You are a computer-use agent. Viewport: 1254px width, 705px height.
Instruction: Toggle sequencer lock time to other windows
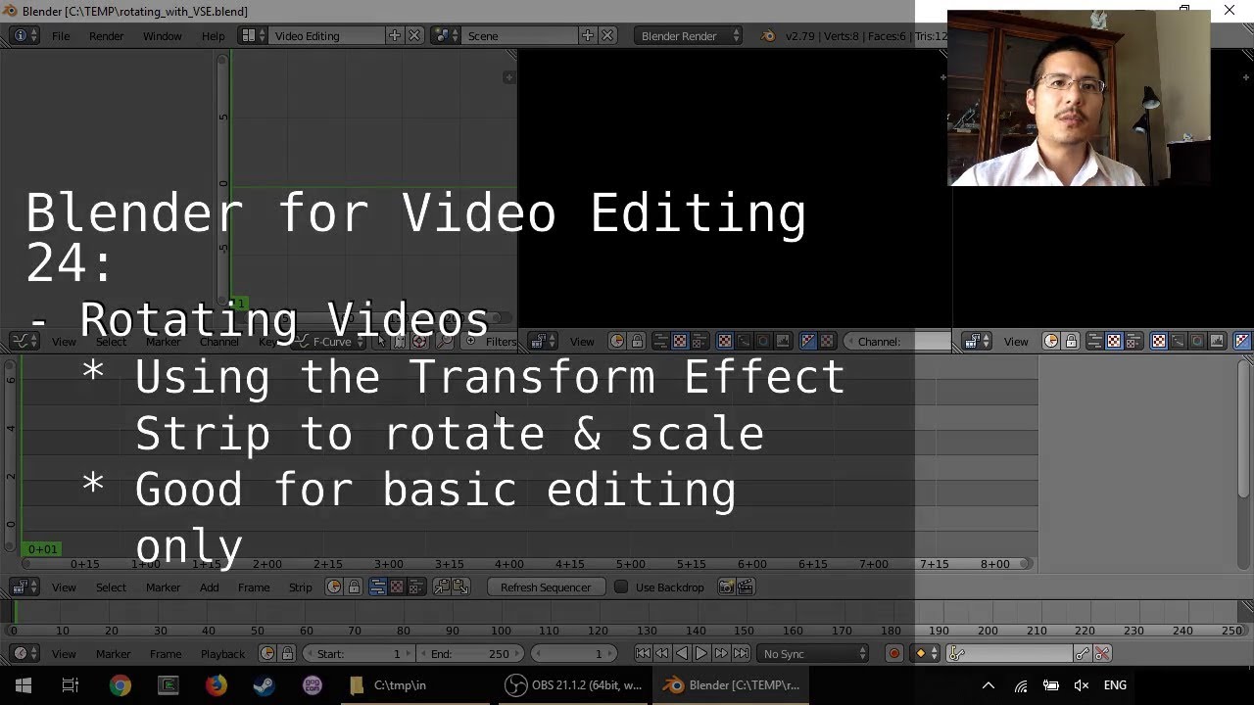click(354, 587)
